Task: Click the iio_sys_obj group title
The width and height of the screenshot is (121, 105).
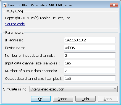Action: pyautogui.click(x=14, y=11)
